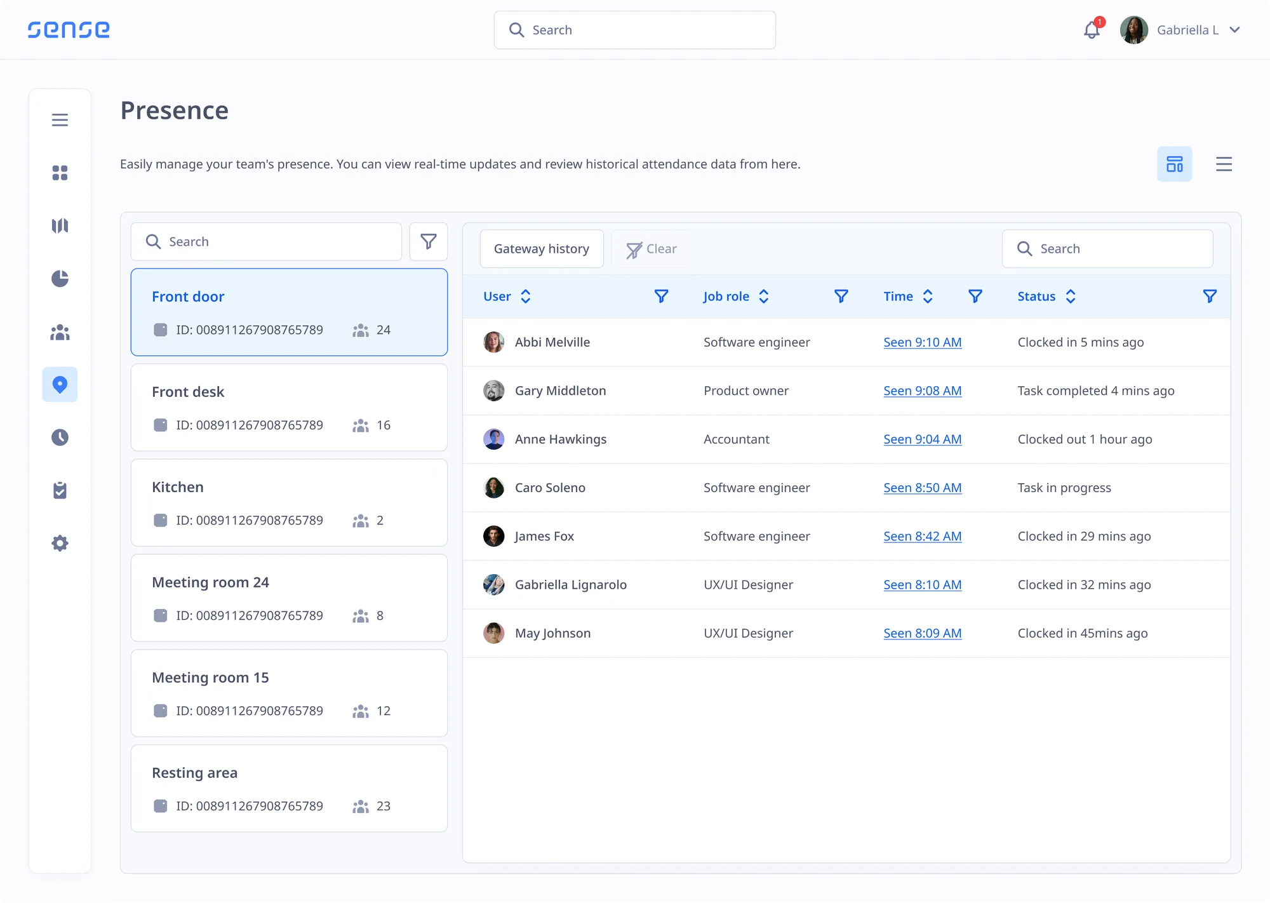
Task: Select the Resting area gateway card
Action: point(289,788)
